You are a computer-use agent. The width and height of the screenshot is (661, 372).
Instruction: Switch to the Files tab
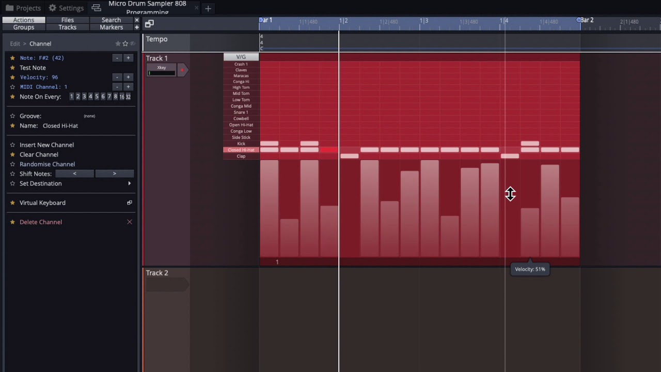(68, 20)
